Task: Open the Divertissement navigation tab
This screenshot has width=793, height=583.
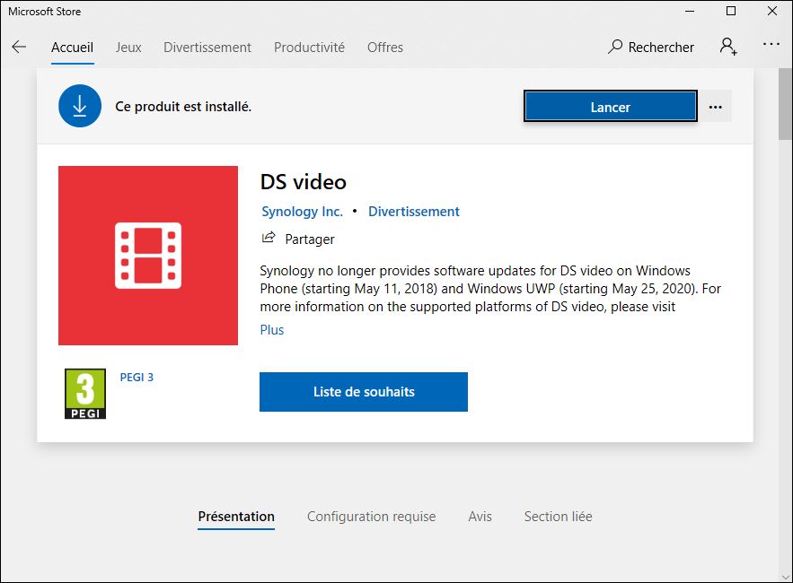Action: (207, 48)
